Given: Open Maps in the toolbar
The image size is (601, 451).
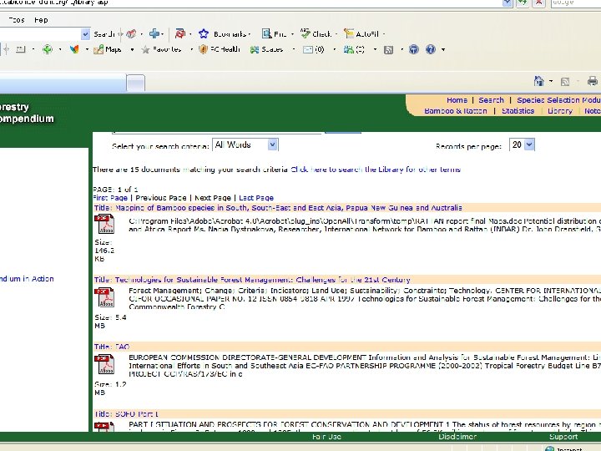Looking at the screenshot, I should (108, 49).
